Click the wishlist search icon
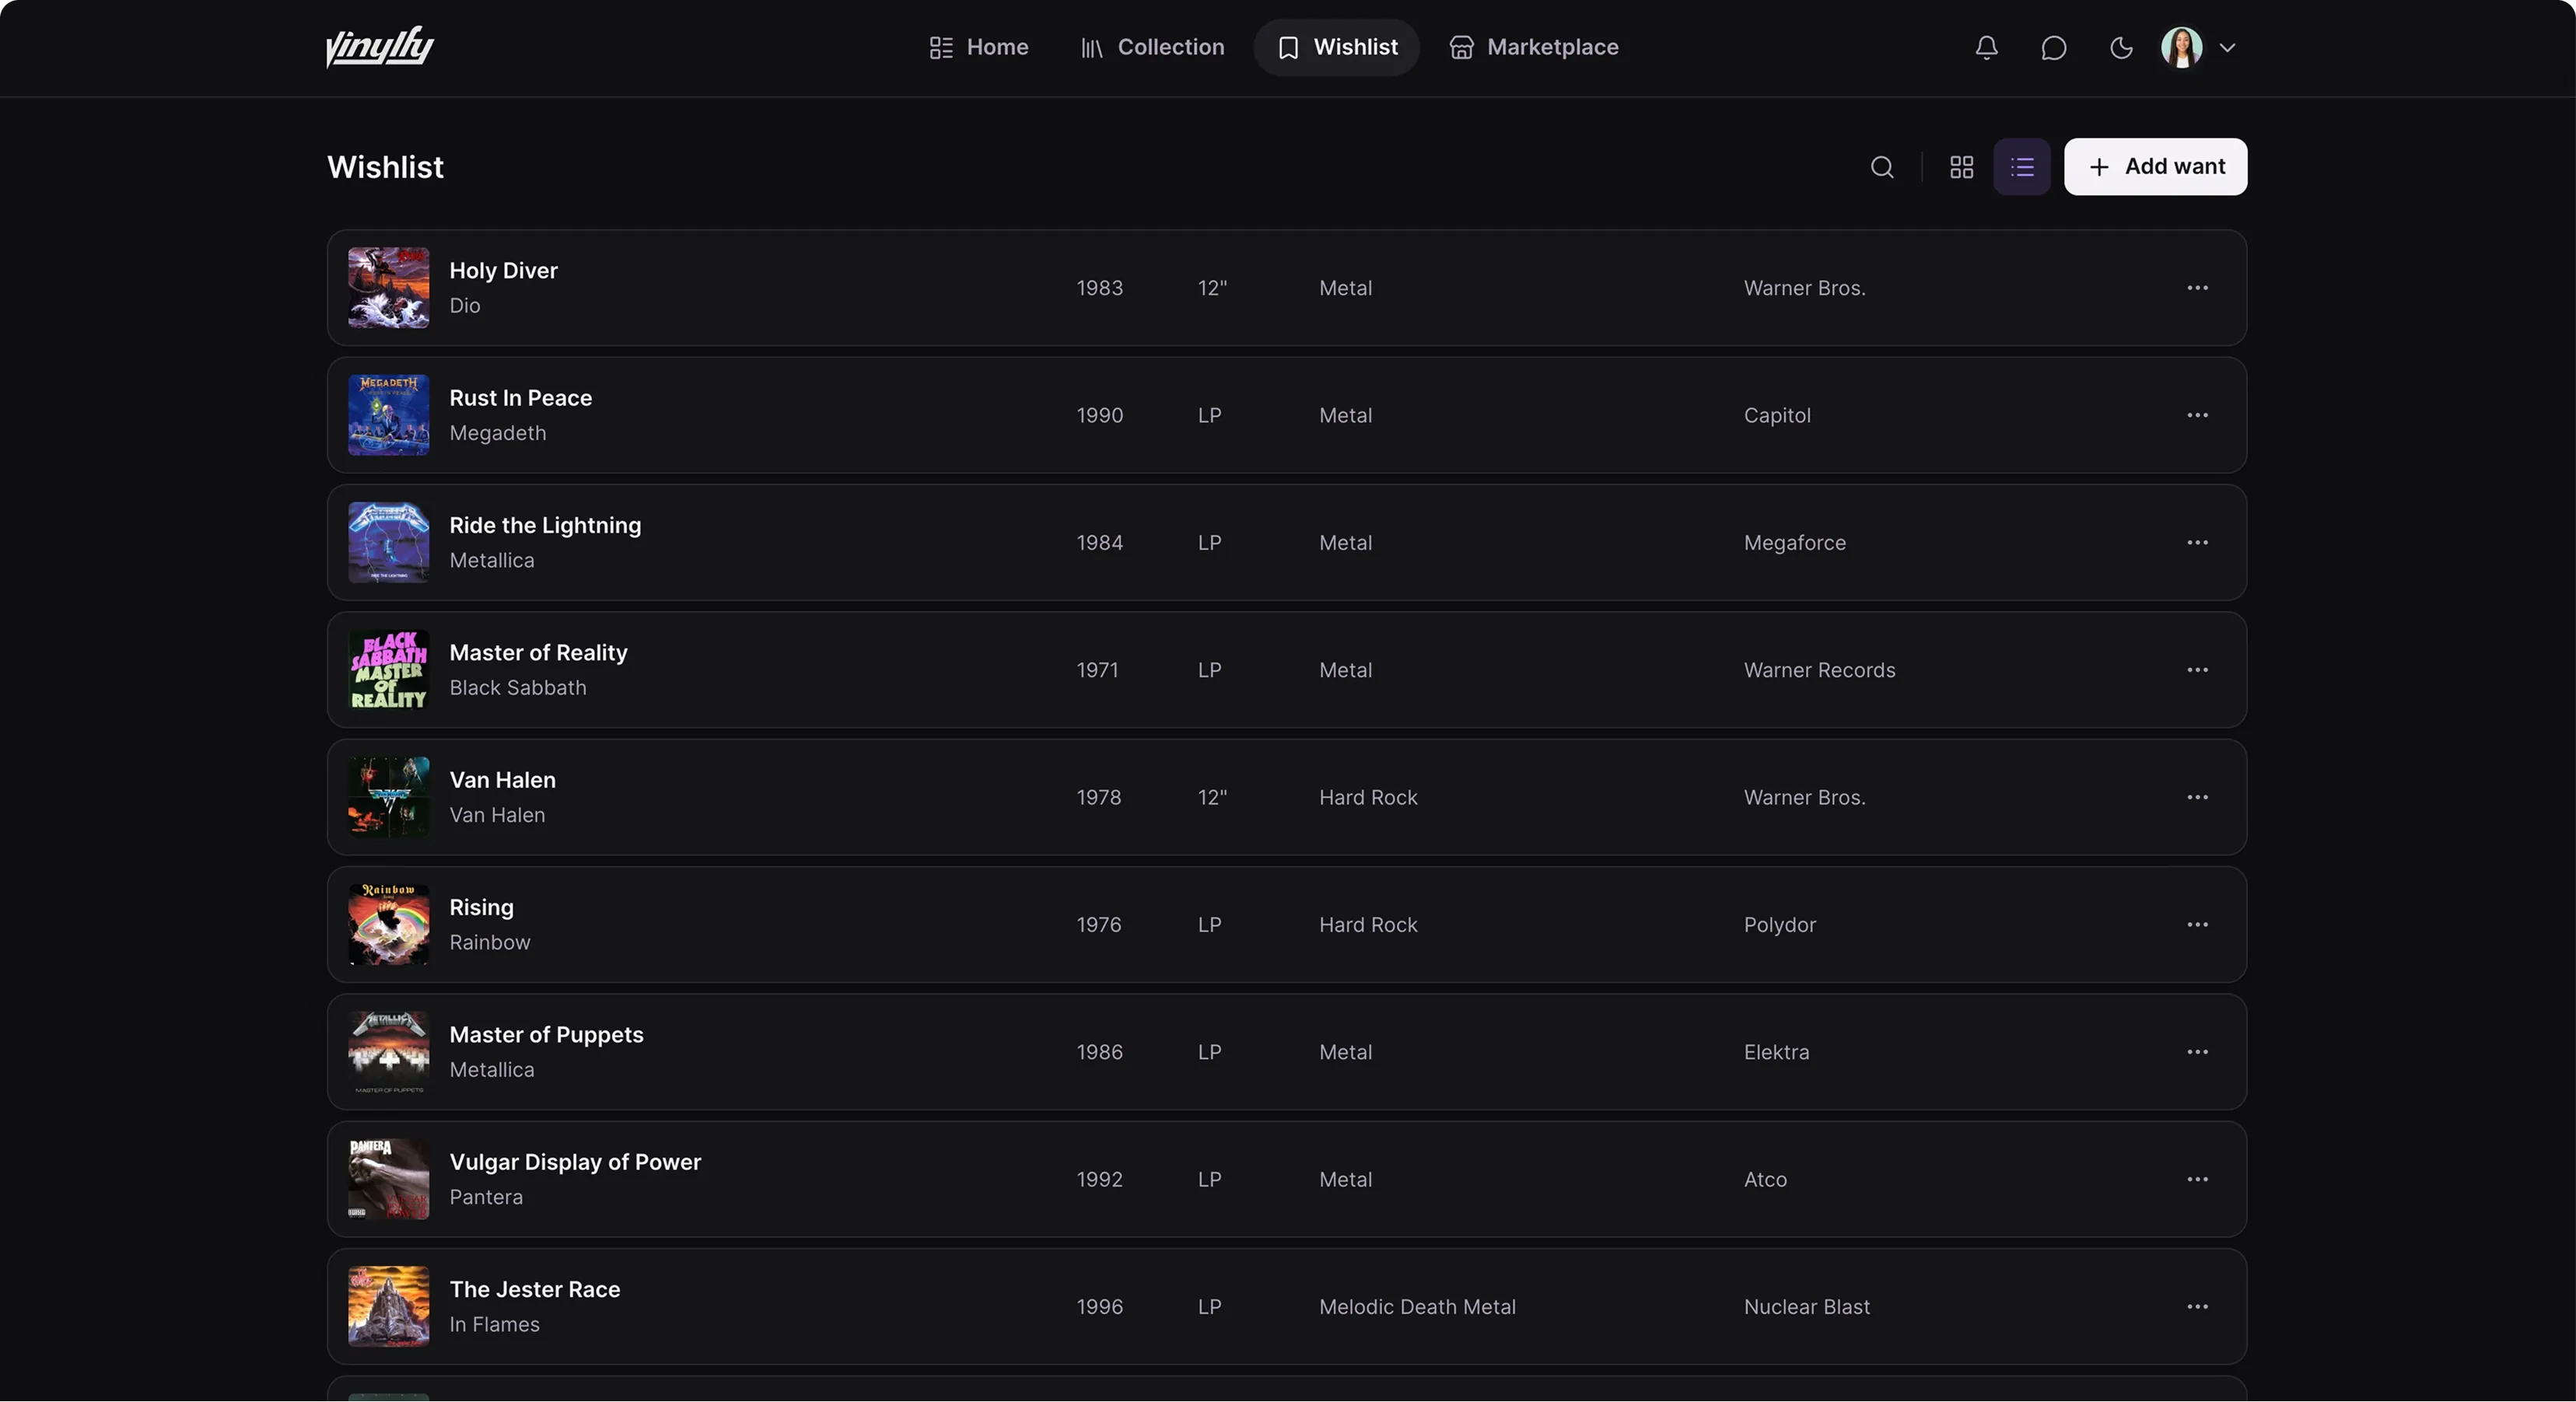 [1882, 167]
